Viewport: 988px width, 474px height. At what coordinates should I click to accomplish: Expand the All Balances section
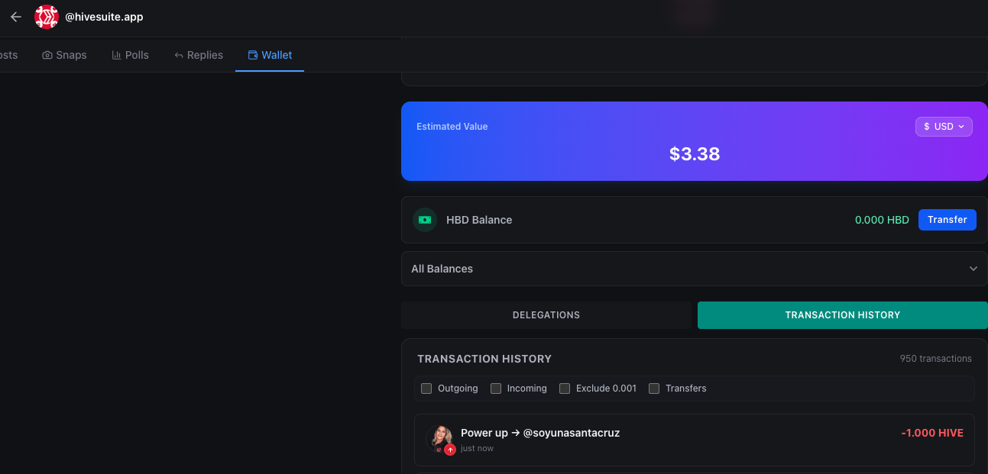pos(695,269)
